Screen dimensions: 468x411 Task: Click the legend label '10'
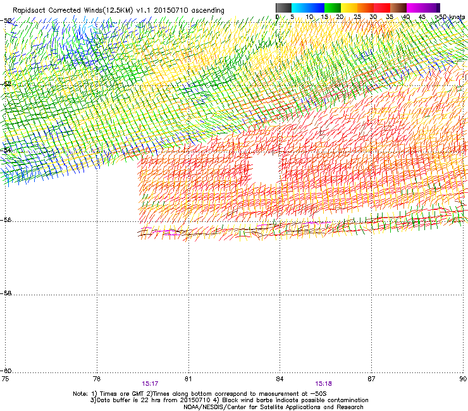pyautogui.click(x=309, y=17)
